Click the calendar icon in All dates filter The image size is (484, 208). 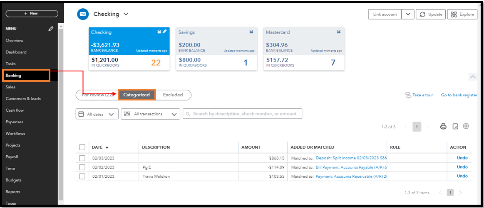coord(81,114)
